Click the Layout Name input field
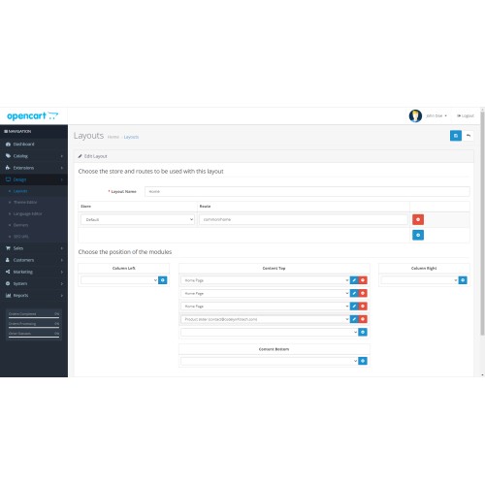485x485 pixels. 307,191
